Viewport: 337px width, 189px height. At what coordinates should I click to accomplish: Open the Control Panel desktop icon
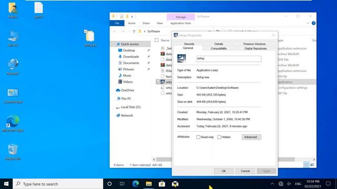point(13,96)
